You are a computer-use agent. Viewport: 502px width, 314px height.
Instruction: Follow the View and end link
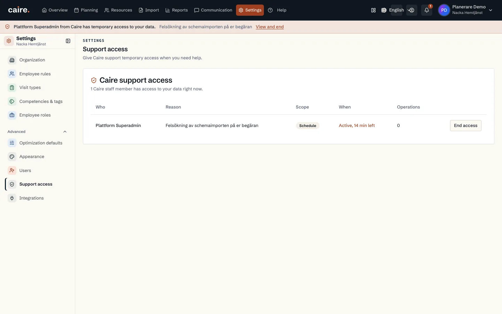point(270,27)
